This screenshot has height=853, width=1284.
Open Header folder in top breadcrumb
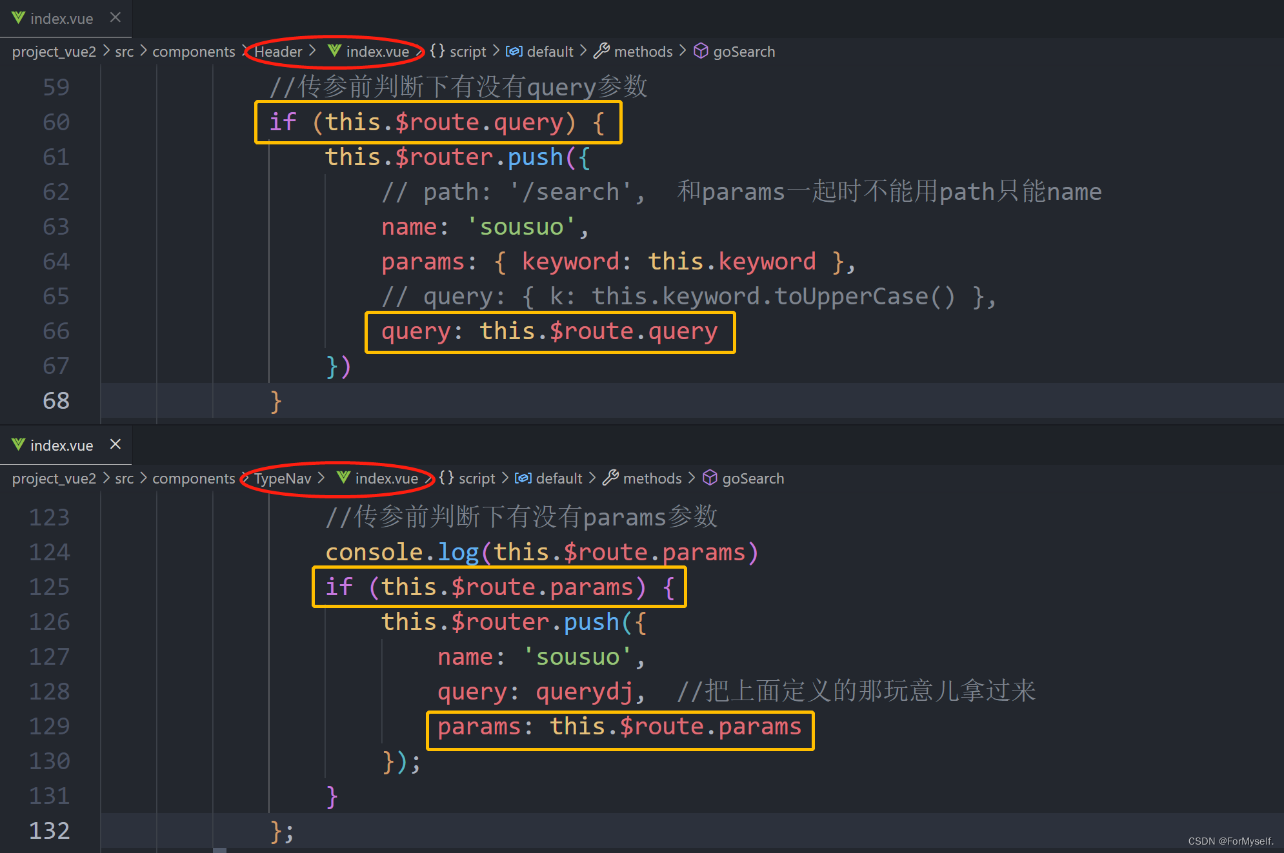[x=278, y=52]
